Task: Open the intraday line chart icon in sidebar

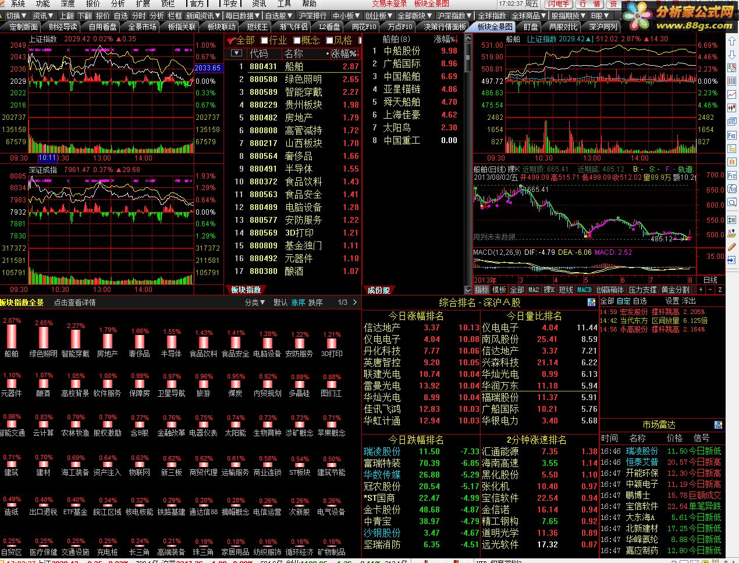Action: [732, 95]
